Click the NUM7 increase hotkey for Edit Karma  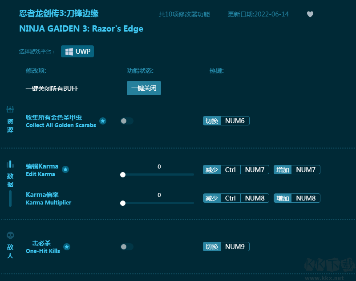point(305,170)
